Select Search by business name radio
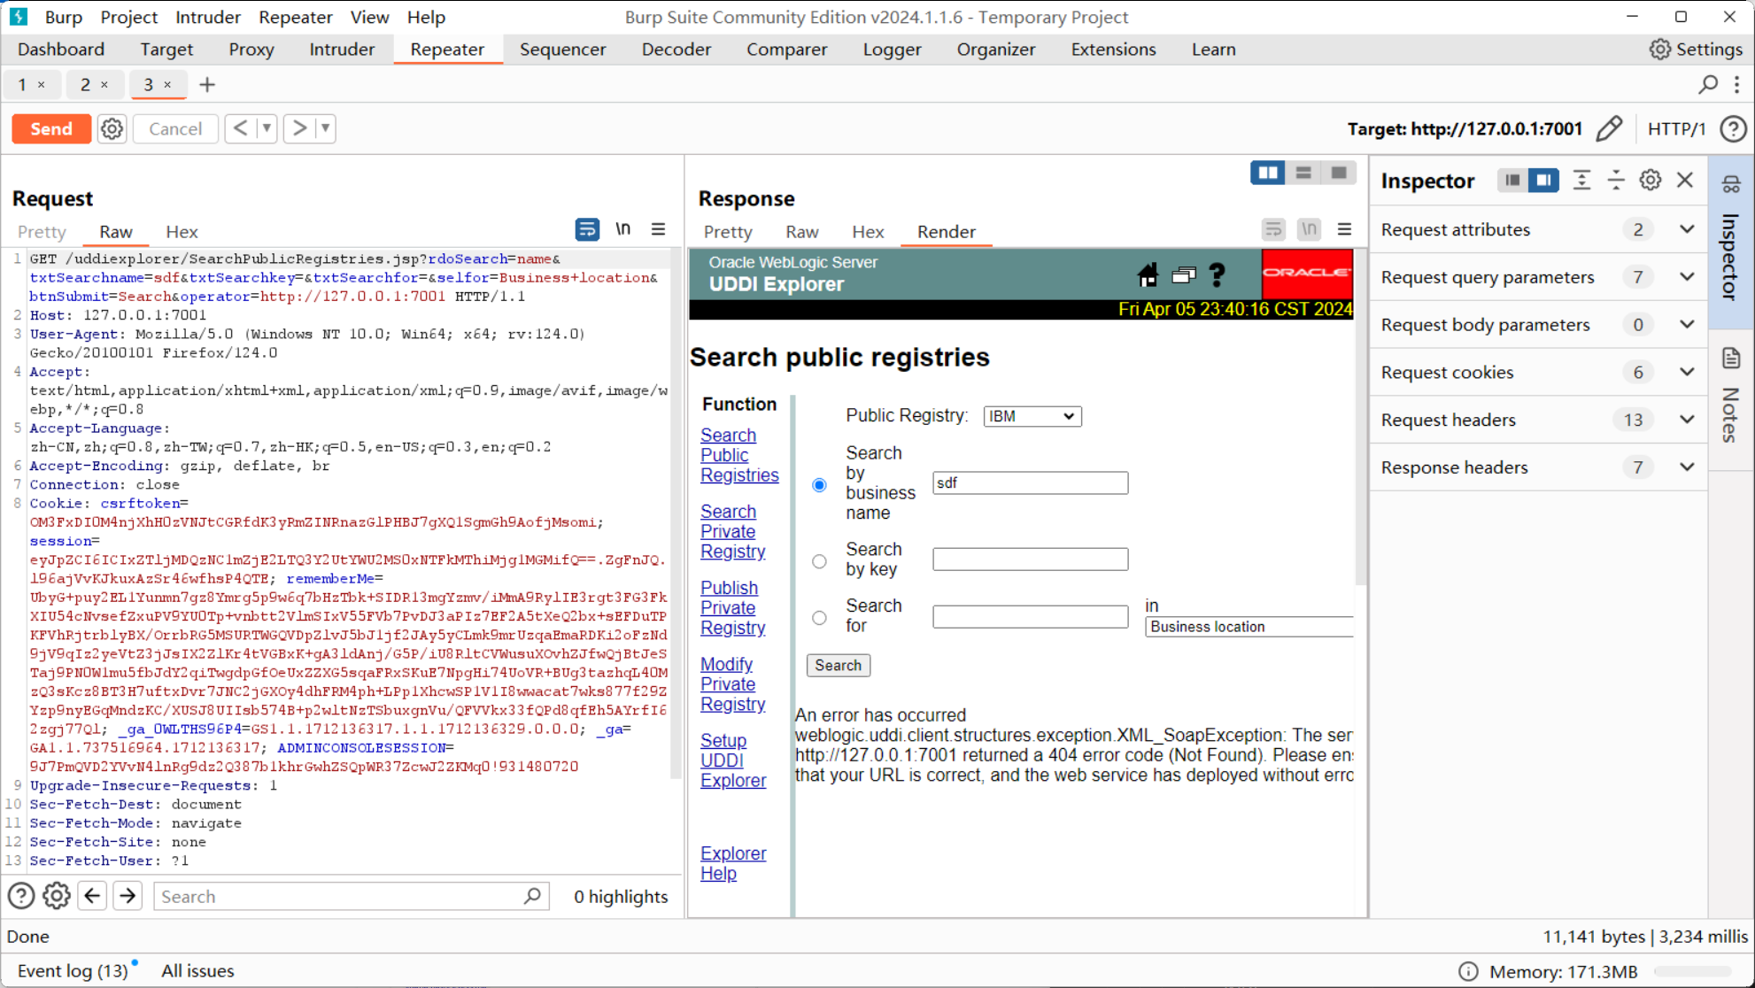Screen dimensions: 1755x988 pyautogui.click(x=819, y=484)
